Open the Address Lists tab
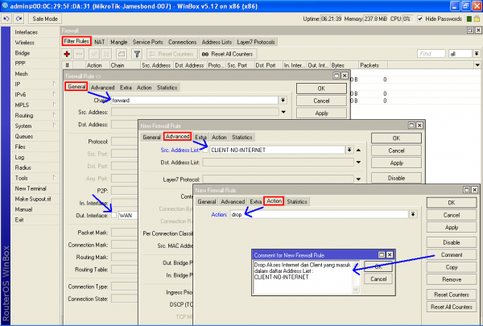 point(217,42)
